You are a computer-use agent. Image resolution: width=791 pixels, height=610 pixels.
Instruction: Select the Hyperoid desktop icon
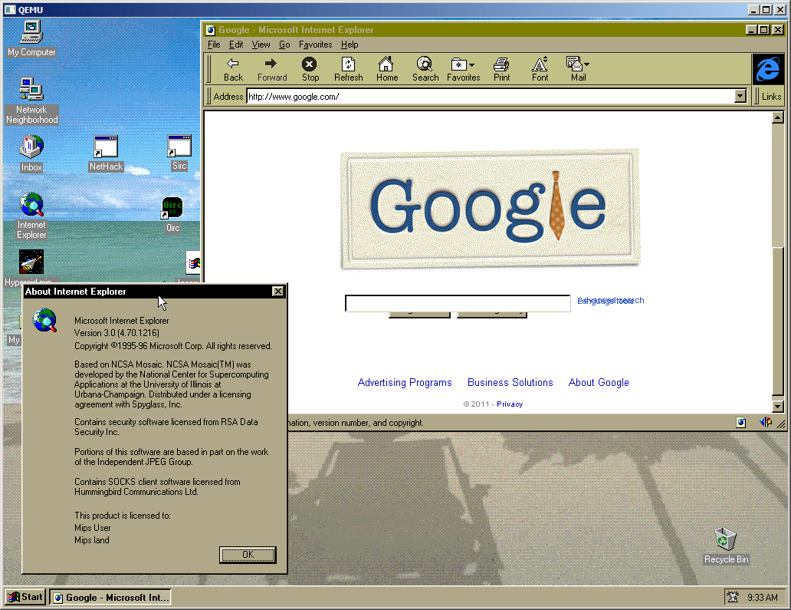[31, 266]
